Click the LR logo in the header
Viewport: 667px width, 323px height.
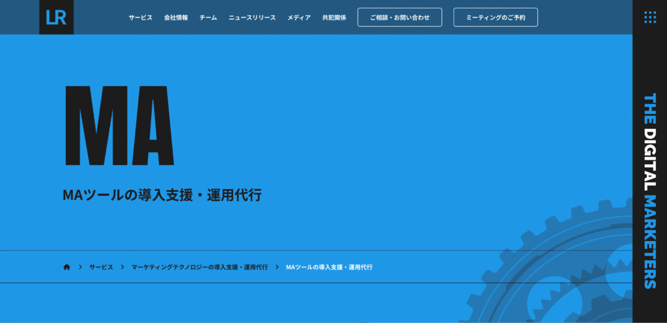click(x=56, y=17)
